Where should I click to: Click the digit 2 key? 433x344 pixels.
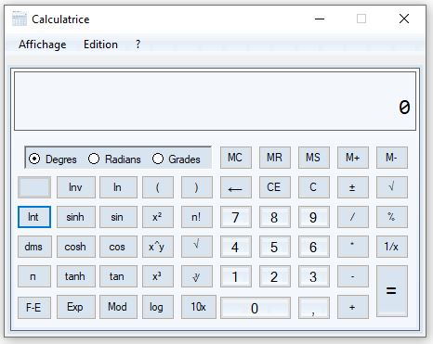(275, 276)
